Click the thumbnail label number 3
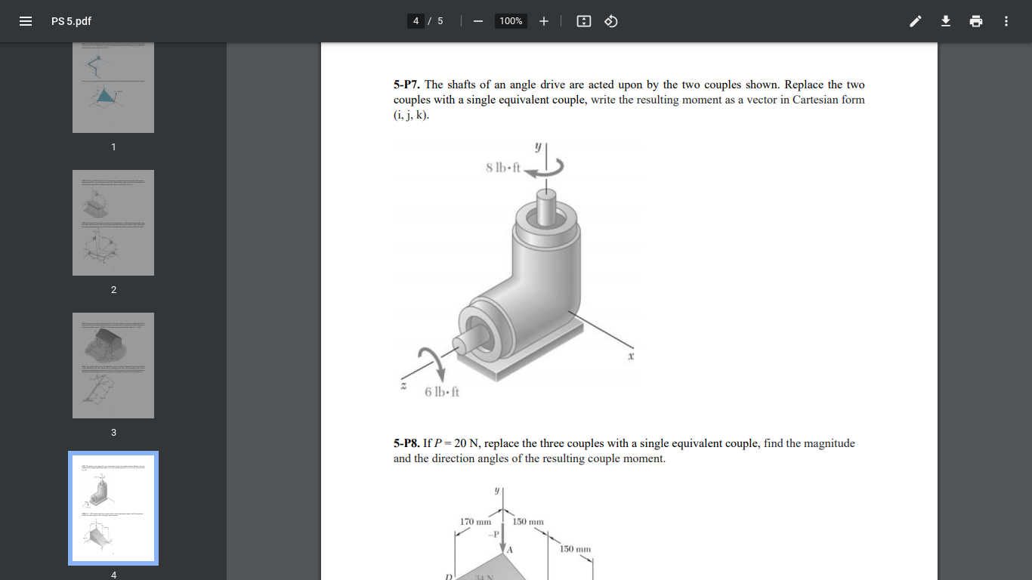The image size is (1032, 580). click(113, 433)
